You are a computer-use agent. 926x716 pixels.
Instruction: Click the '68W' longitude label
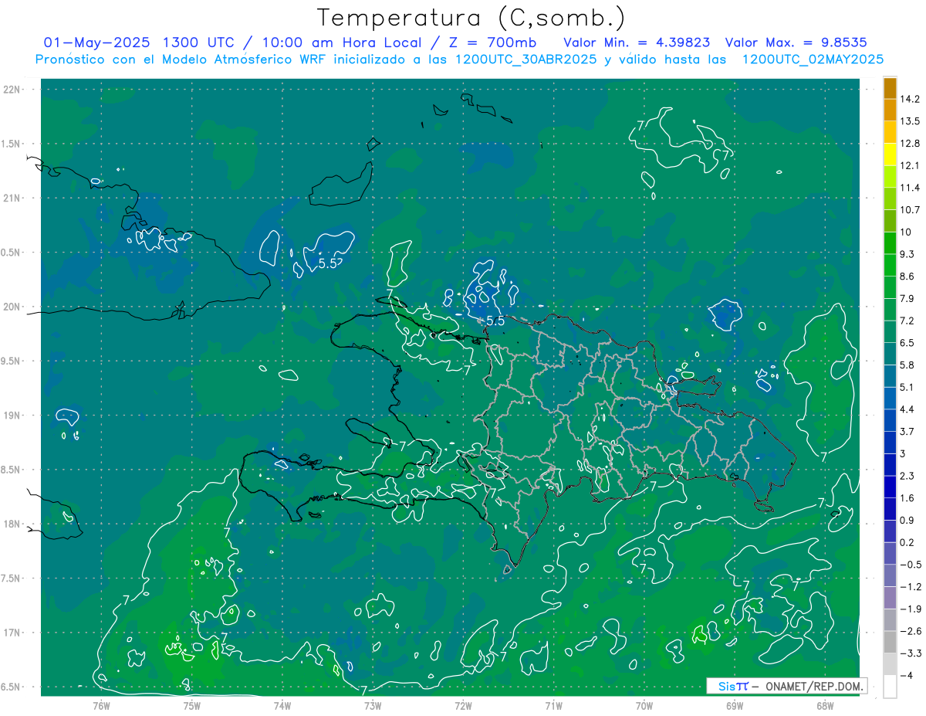point(825,706)
